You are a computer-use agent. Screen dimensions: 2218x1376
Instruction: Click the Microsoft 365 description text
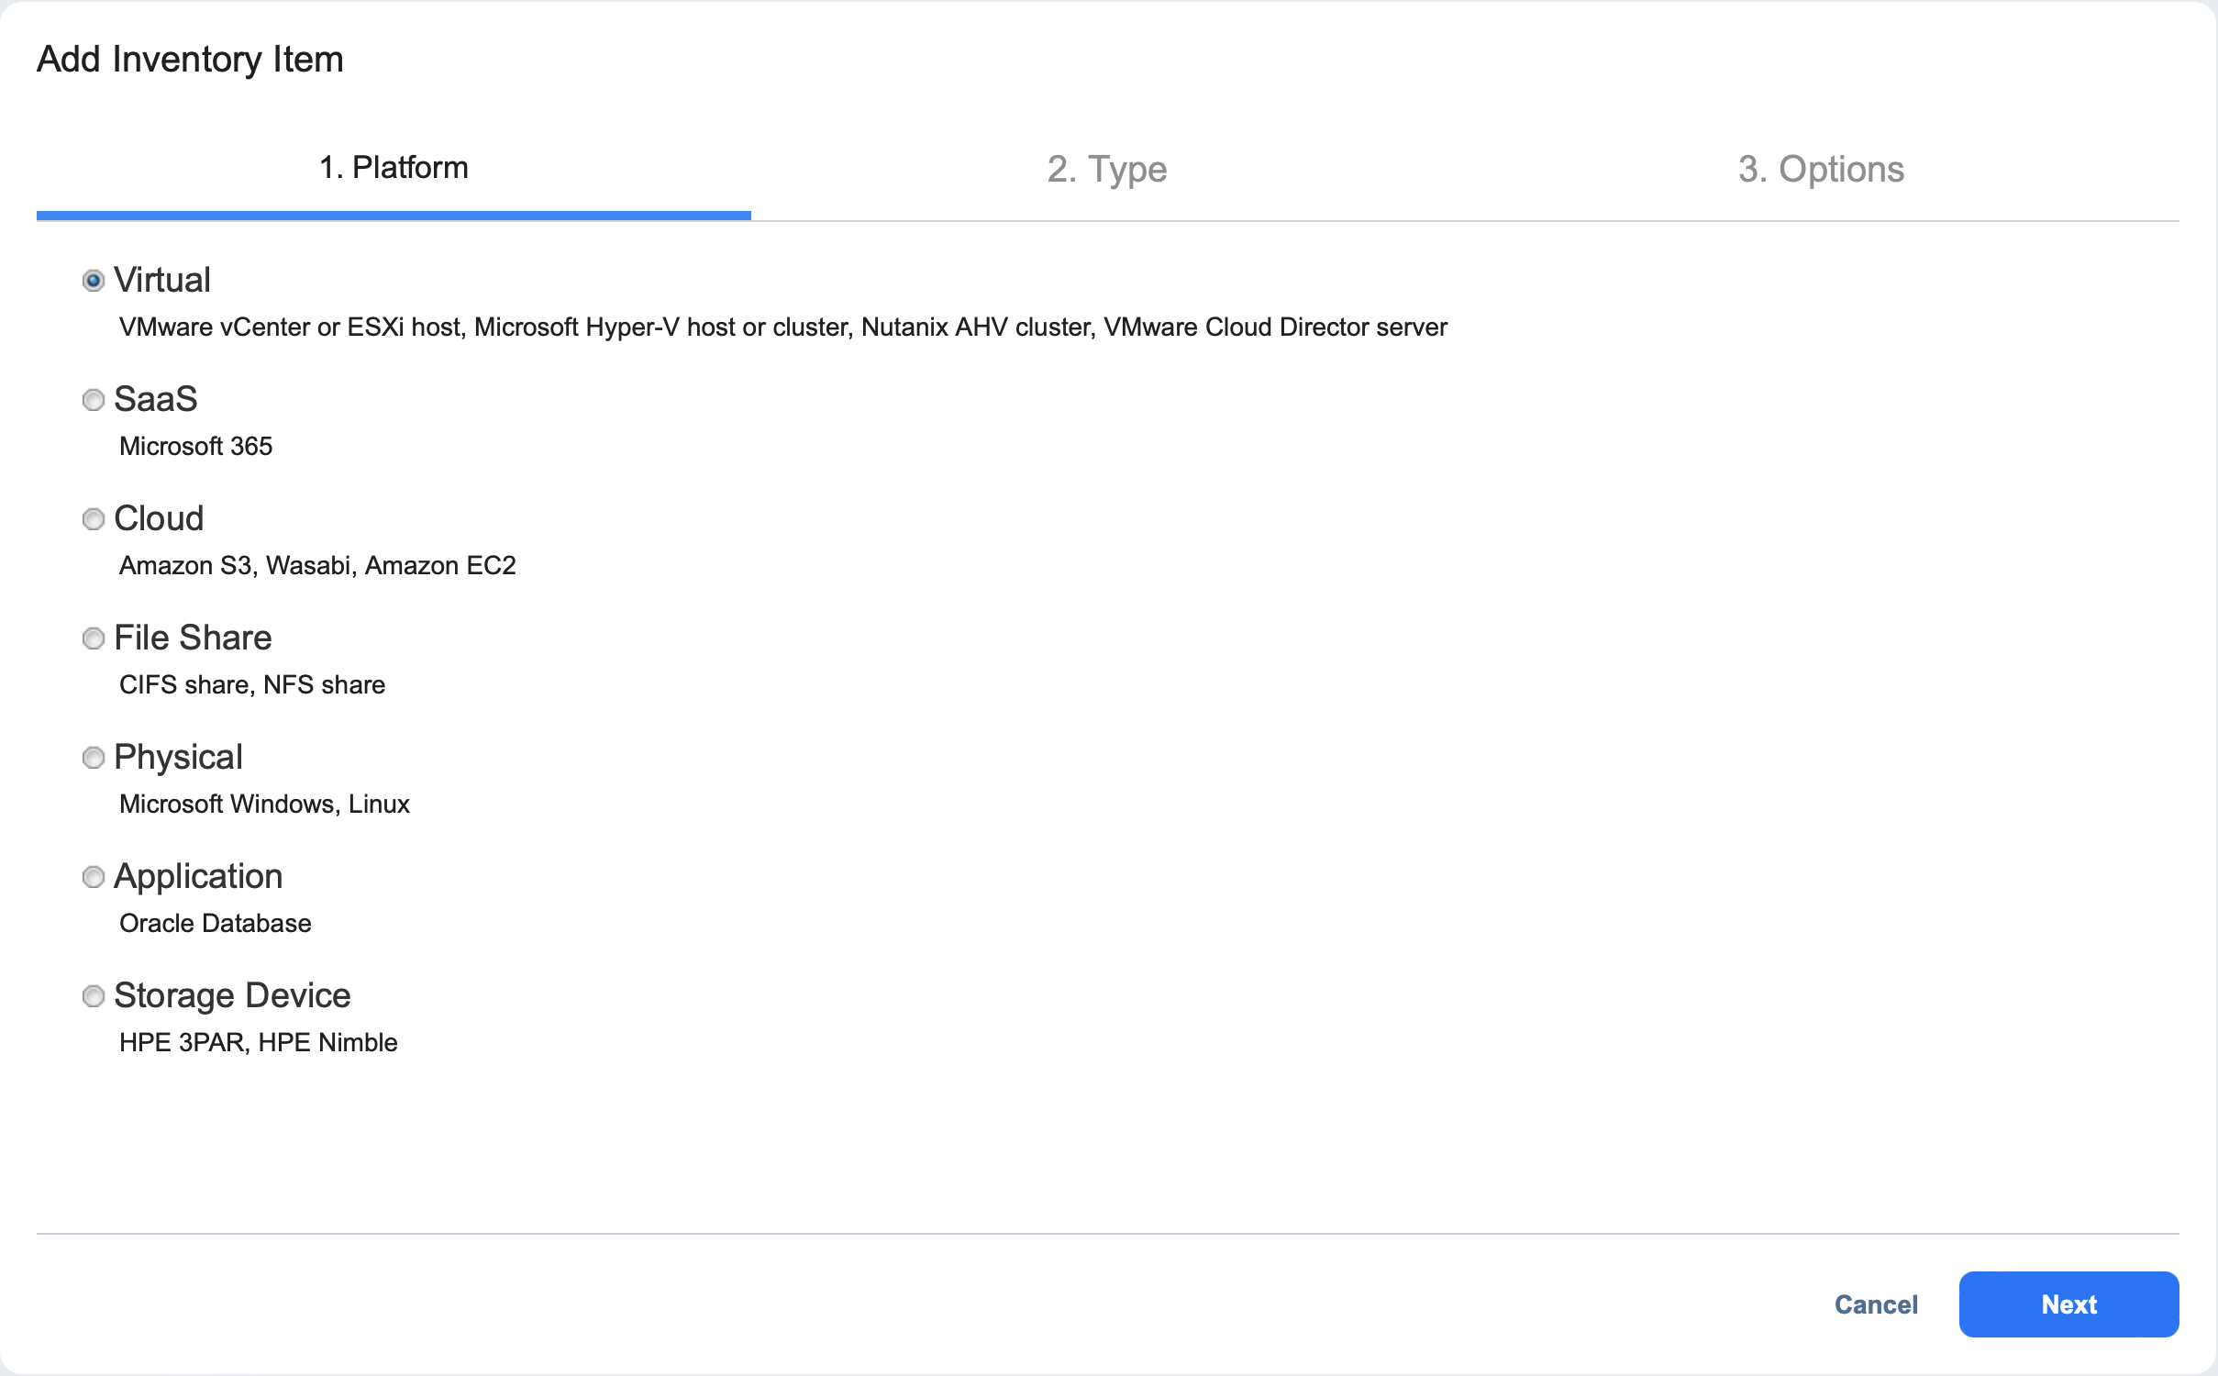(196, 447)
